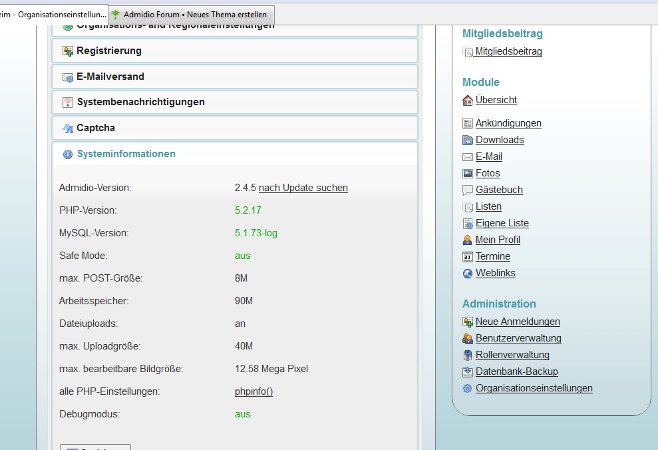Expand the E-Mailversand settings panel
This screenshot has height=450, width=658.
[x=110, y=77]
